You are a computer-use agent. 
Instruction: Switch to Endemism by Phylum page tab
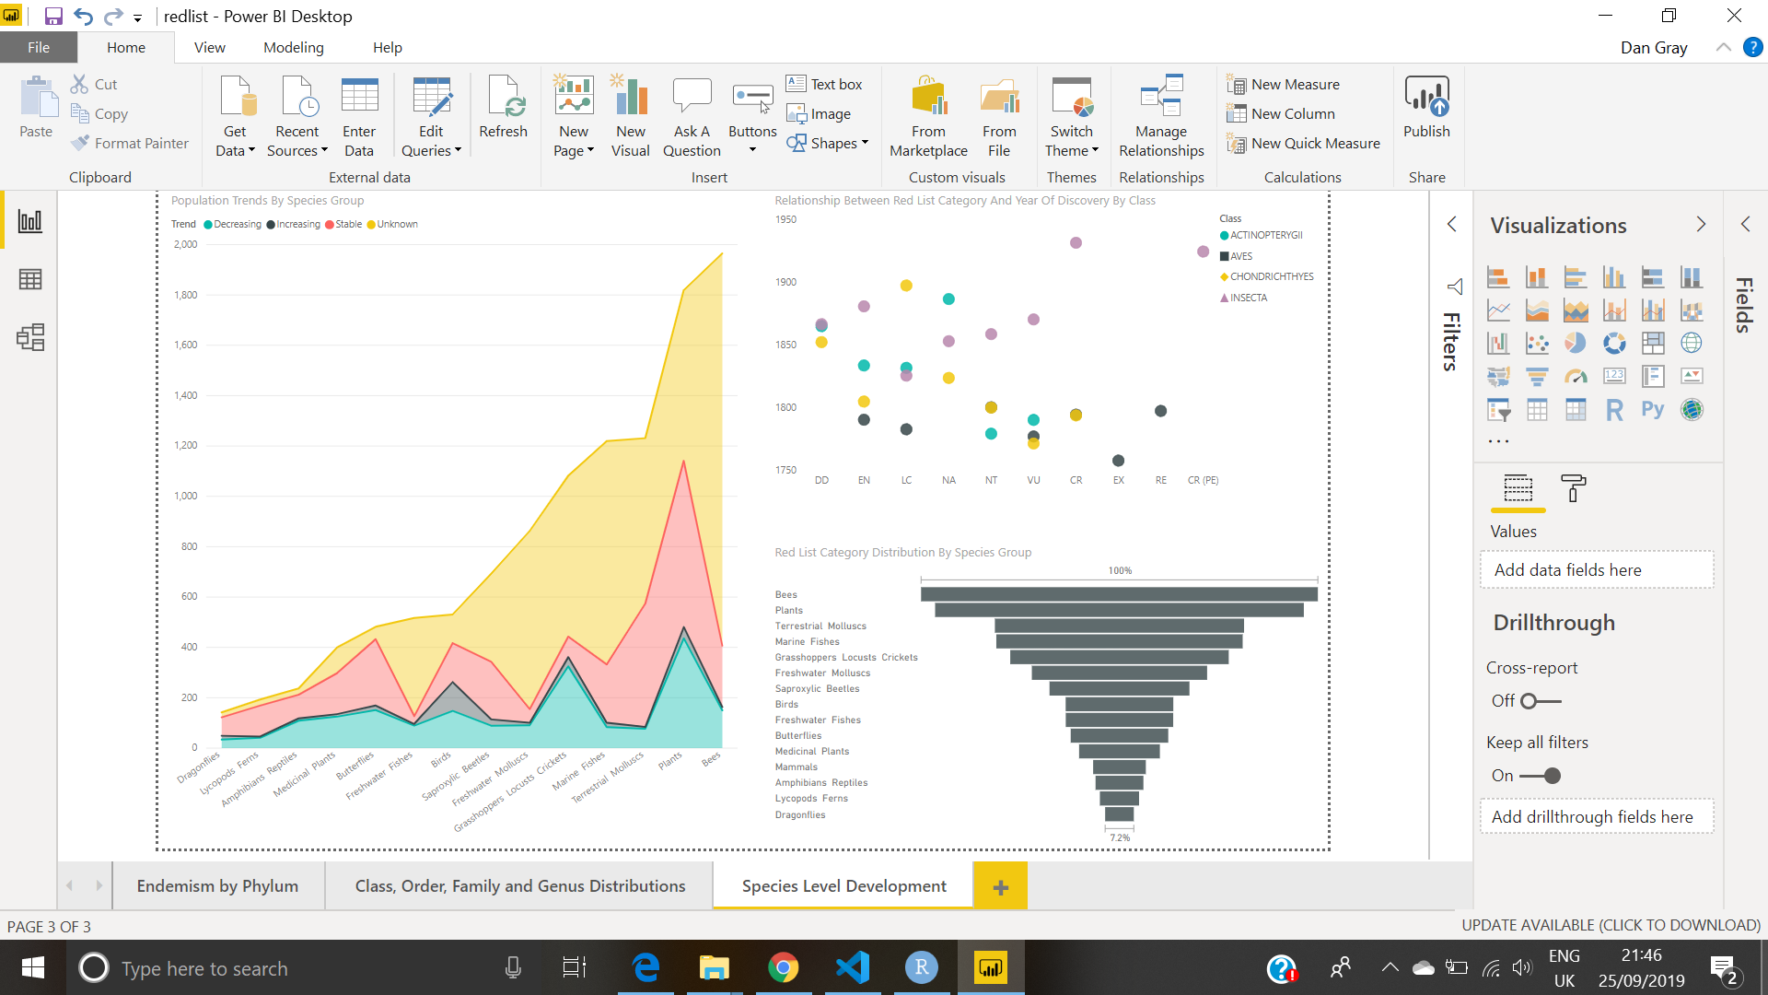coord(217,886)
